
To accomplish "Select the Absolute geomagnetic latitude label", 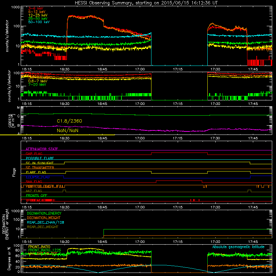I will point(238,247).
